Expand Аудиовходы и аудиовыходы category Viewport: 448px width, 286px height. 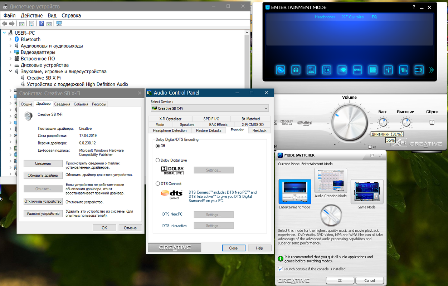[x=11, y=46]
